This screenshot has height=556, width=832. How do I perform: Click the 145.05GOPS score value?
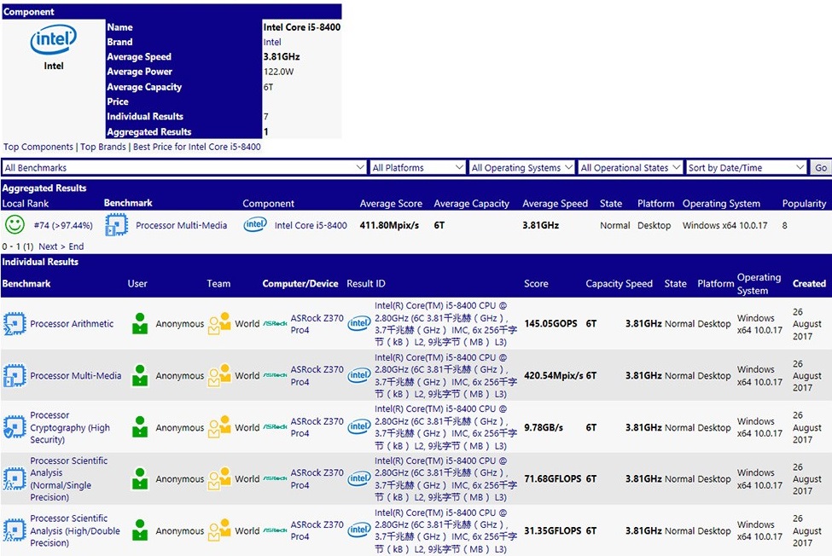(x=550, y=323)
